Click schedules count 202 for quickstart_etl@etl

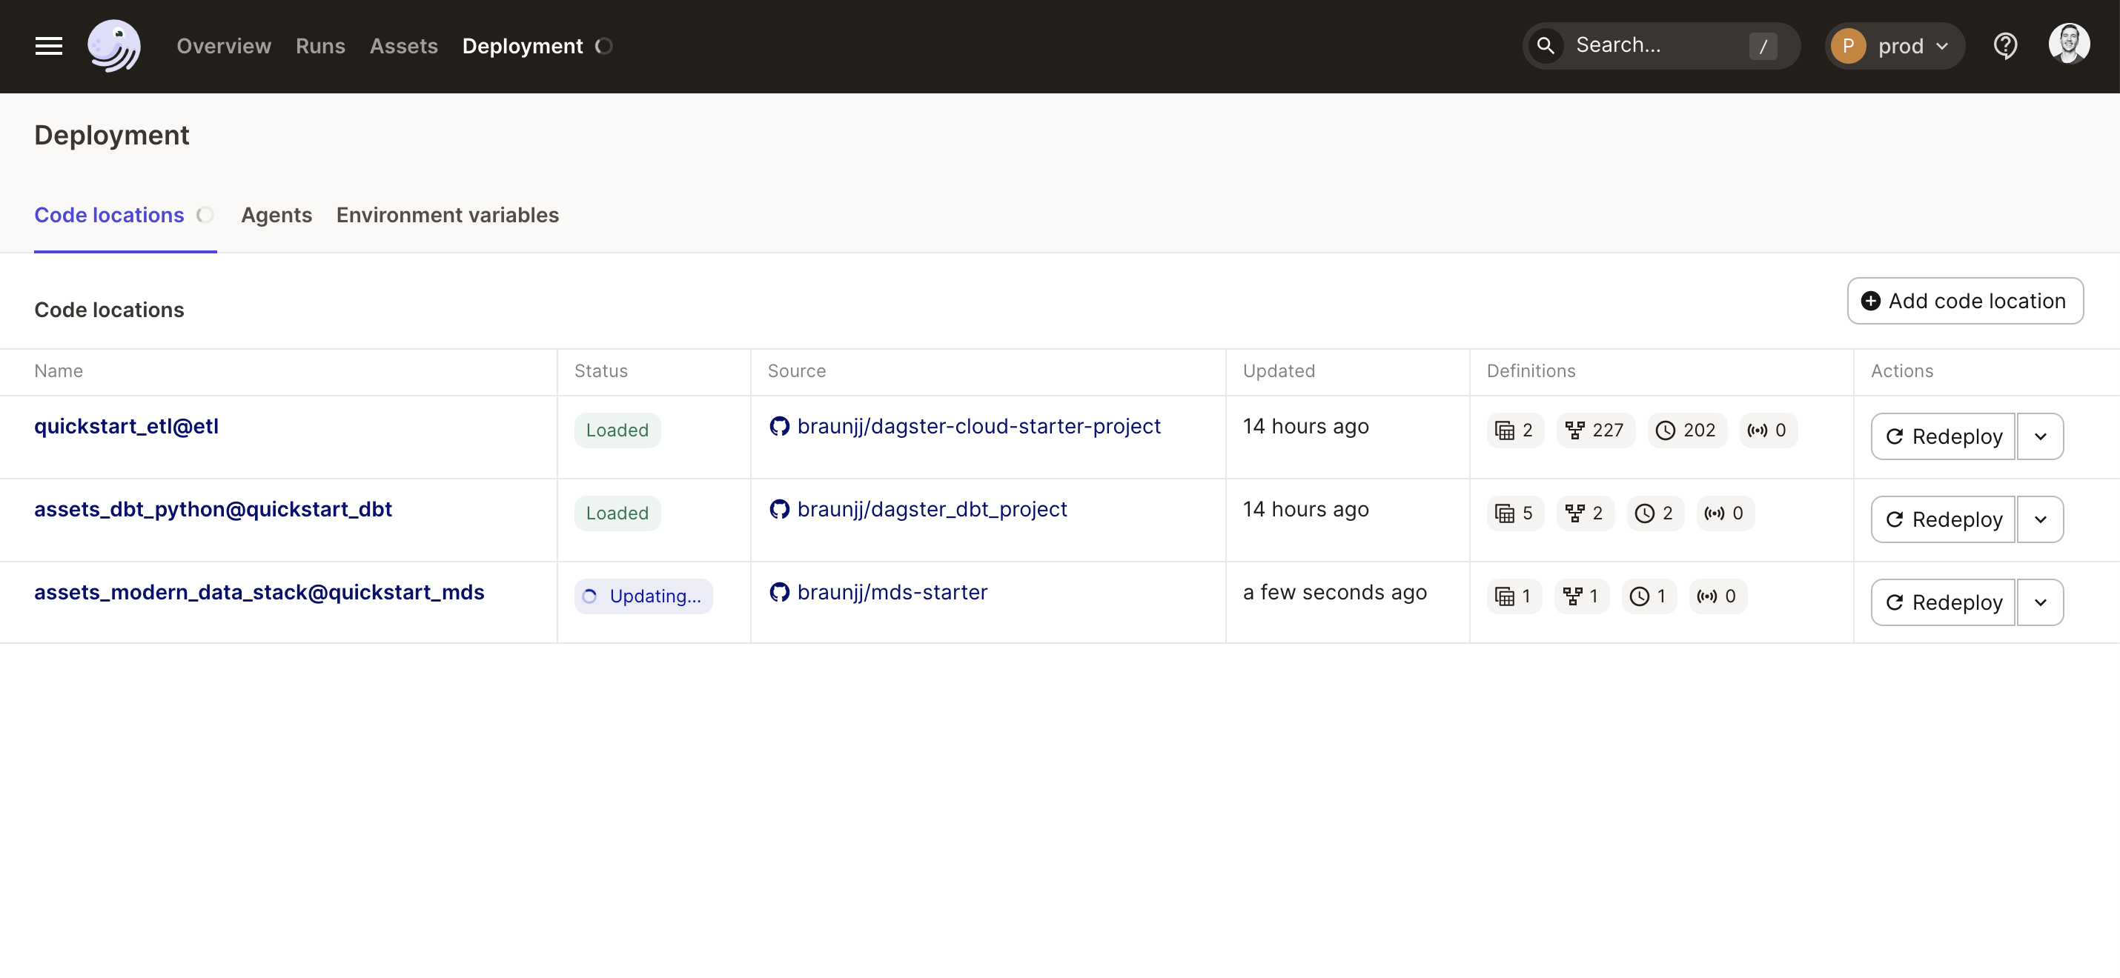tap(1686, 430)
